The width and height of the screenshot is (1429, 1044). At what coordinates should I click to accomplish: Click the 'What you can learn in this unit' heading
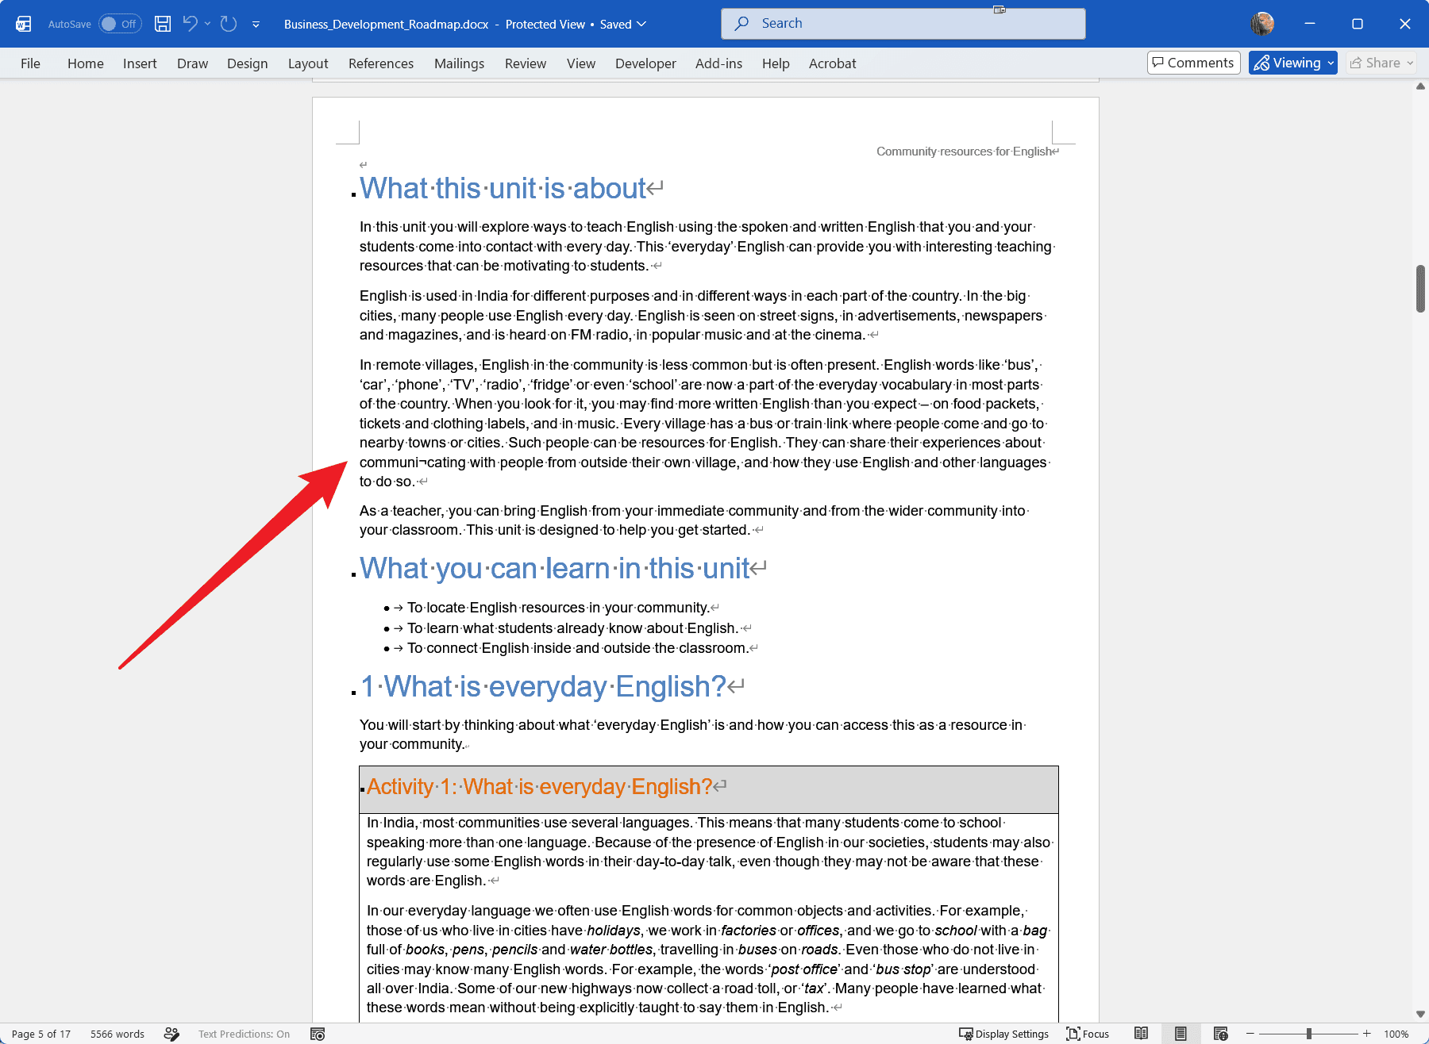click(555, 569)
